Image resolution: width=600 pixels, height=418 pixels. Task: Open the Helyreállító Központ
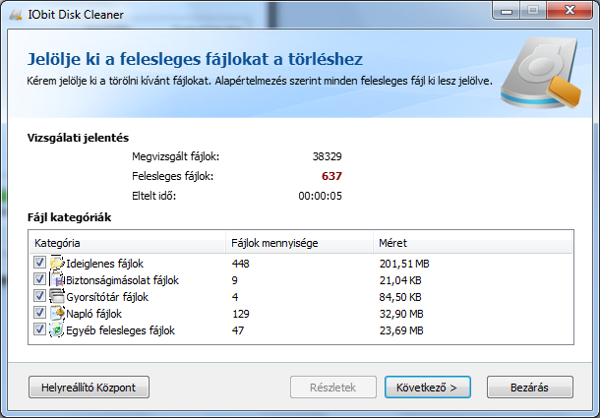click(x=89, y=388)
